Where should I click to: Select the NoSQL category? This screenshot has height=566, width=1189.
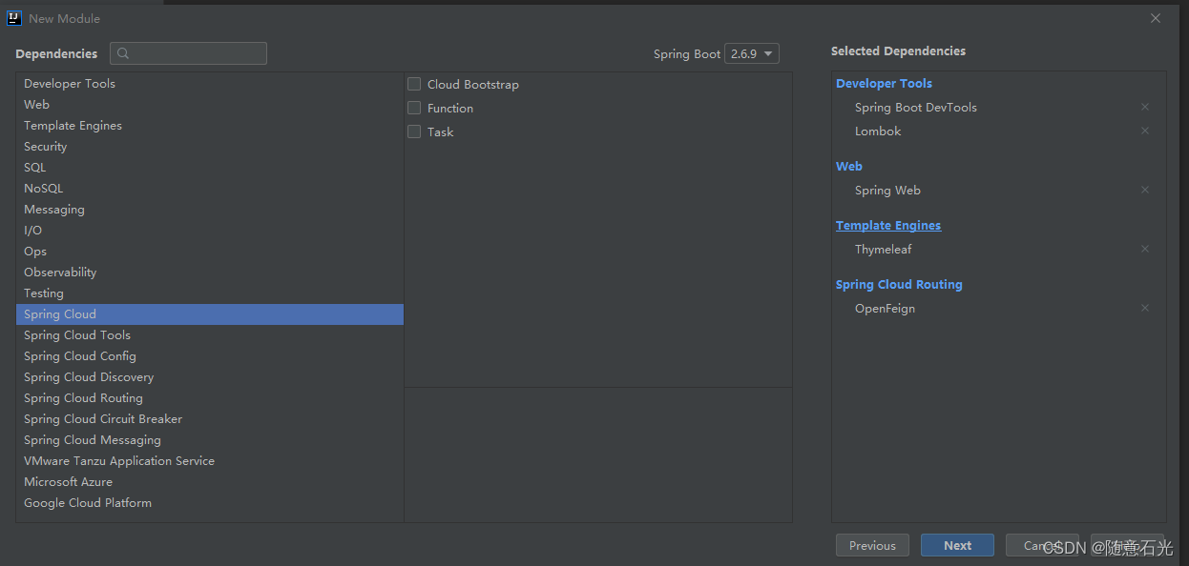point(210,189)
